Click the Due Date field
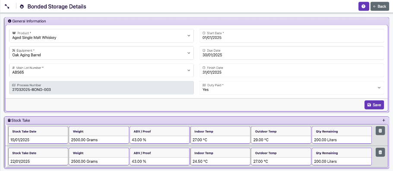 point(292,53)
